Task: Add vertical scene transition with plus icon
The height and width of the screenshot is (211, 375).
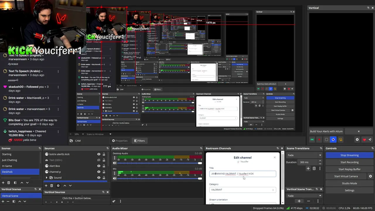Action: click(x=299, y=201)
